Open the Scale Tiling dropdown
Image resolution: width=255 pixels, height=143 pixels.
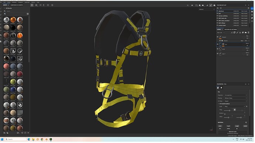235,107
